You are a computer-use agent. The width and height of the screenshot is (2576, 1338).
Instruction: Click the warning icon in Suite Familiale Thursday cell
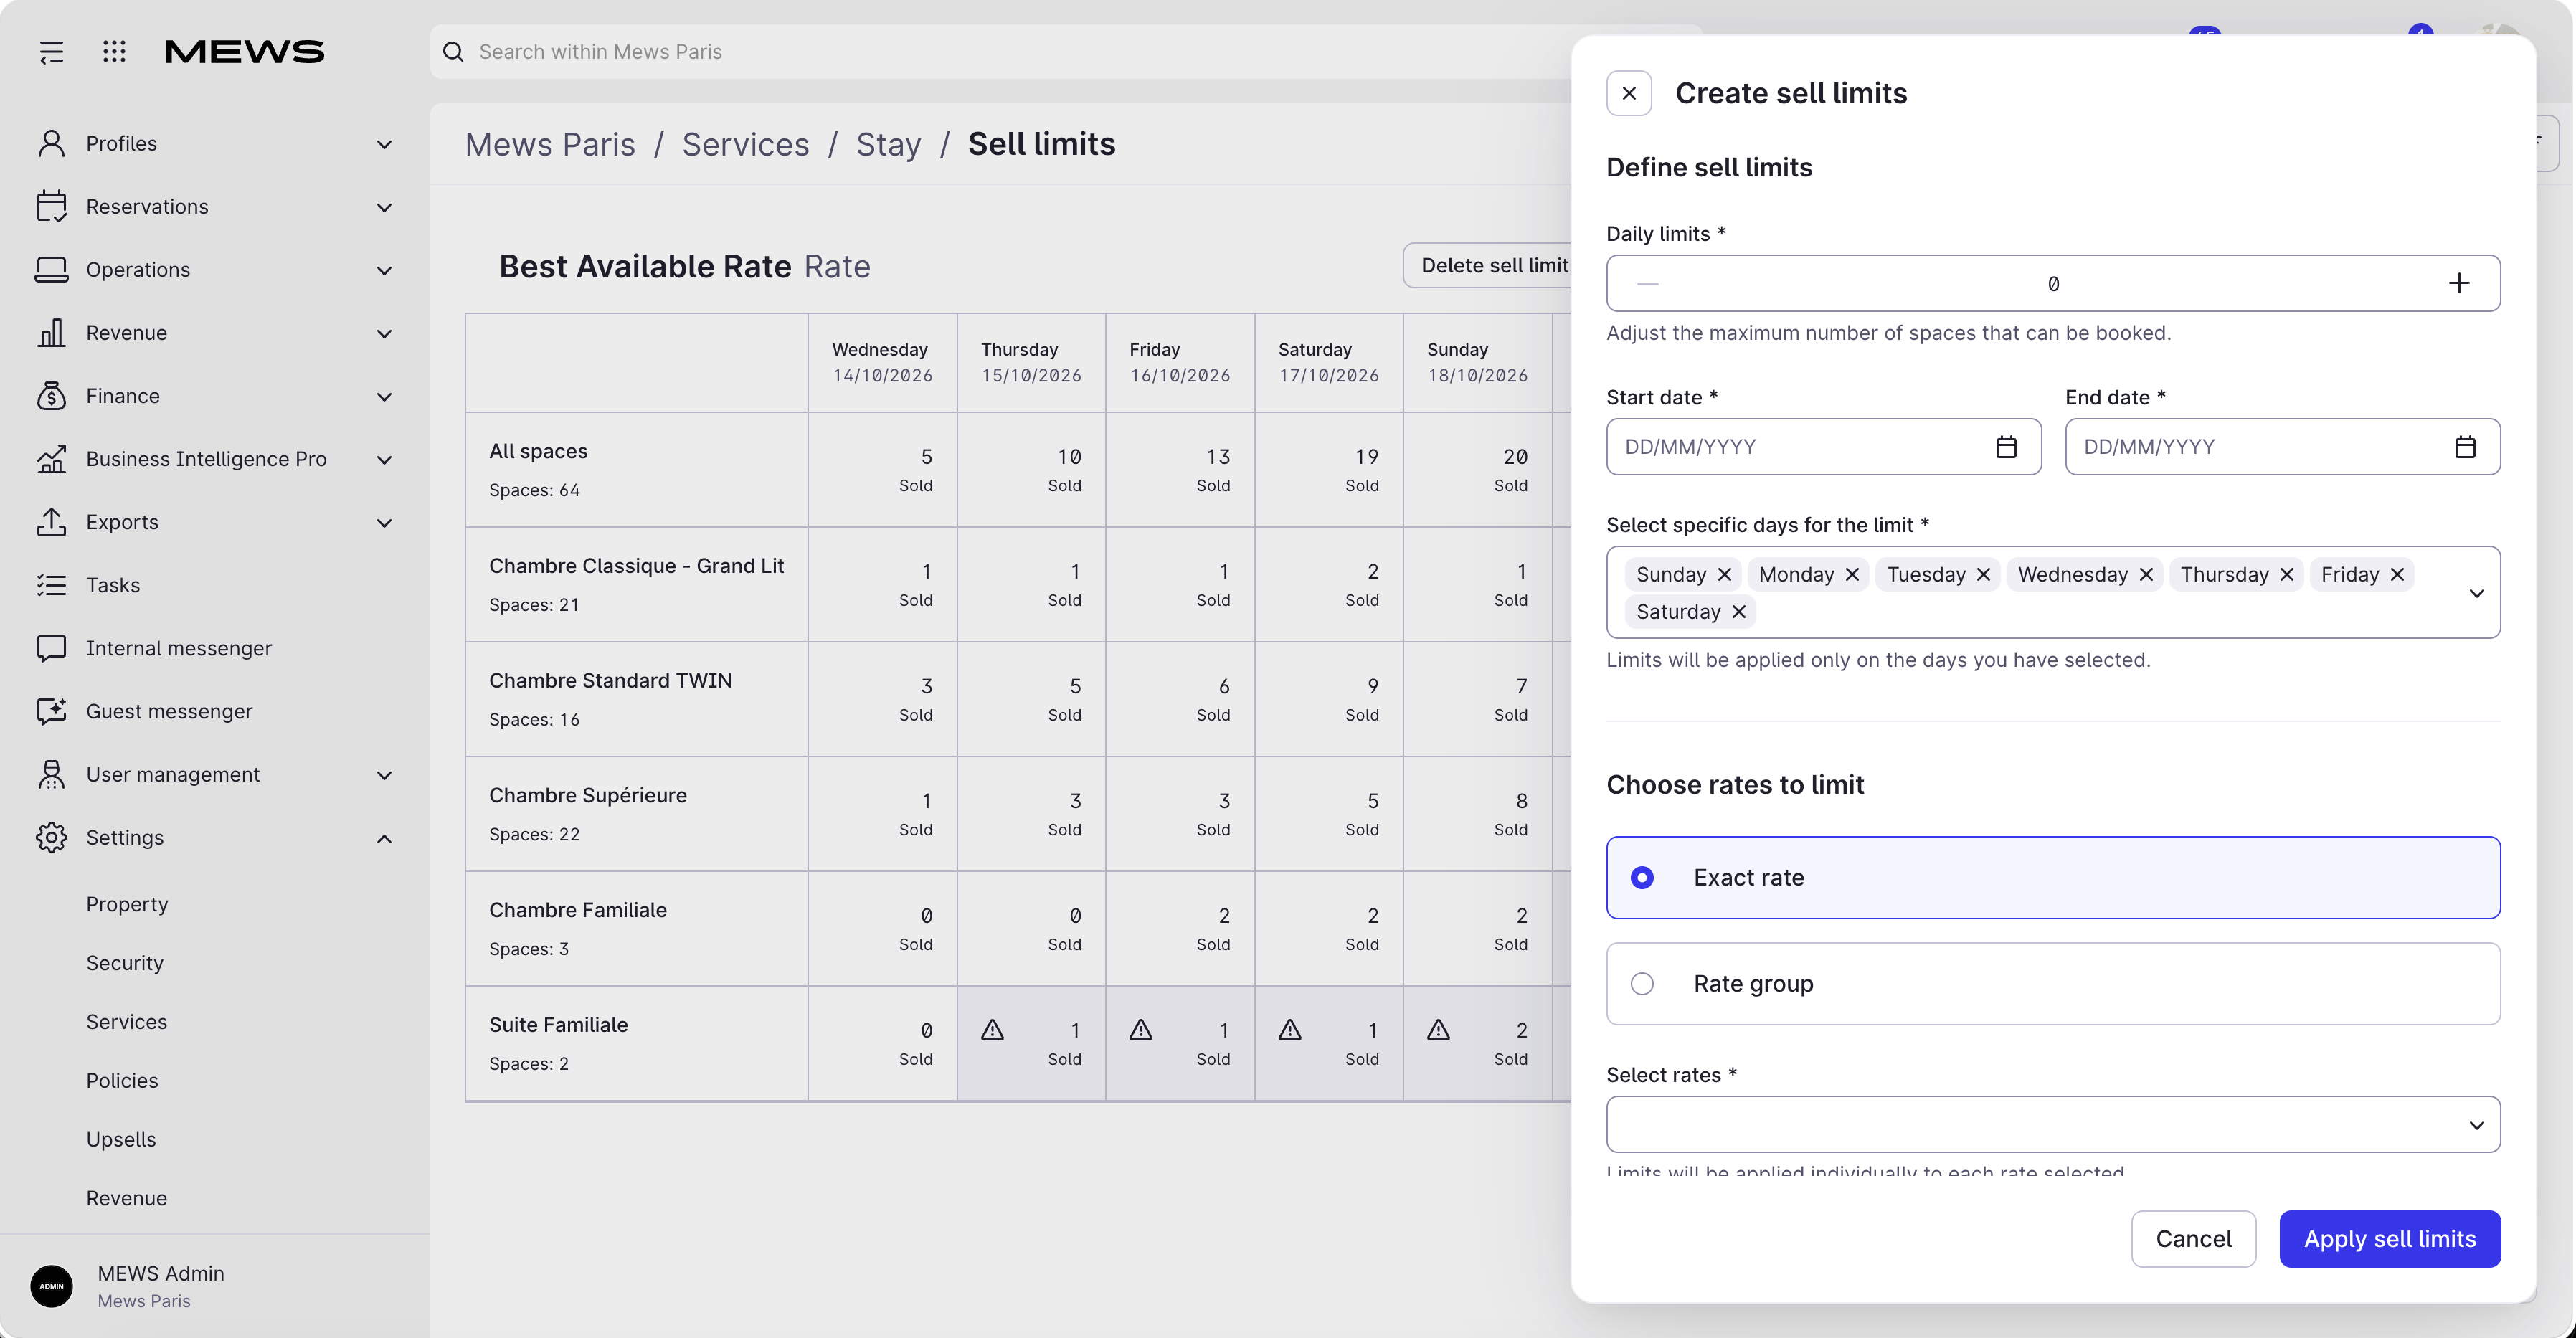coord(992,1029)
